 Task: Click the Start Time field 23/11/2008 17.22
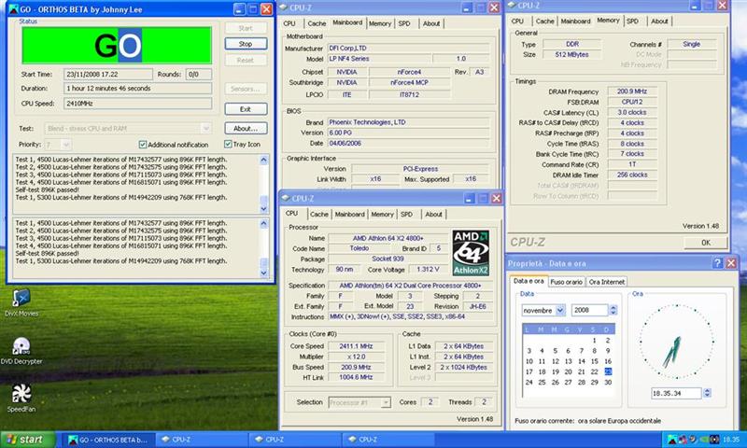point(108,75)
